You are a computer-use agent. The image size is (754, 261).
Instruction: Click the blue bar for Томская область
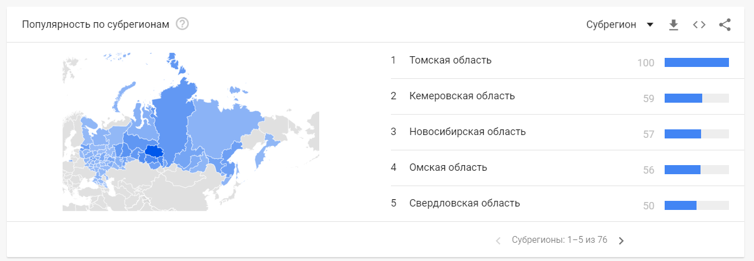point(696,62)
